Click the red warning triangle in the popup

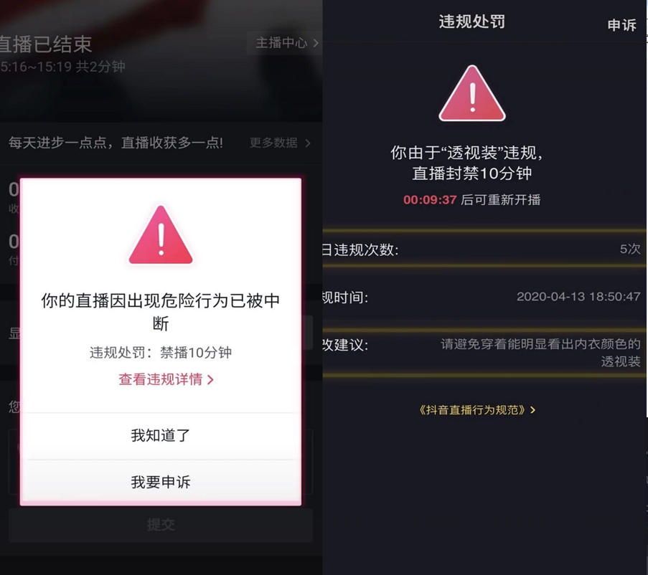pos(161,235)
